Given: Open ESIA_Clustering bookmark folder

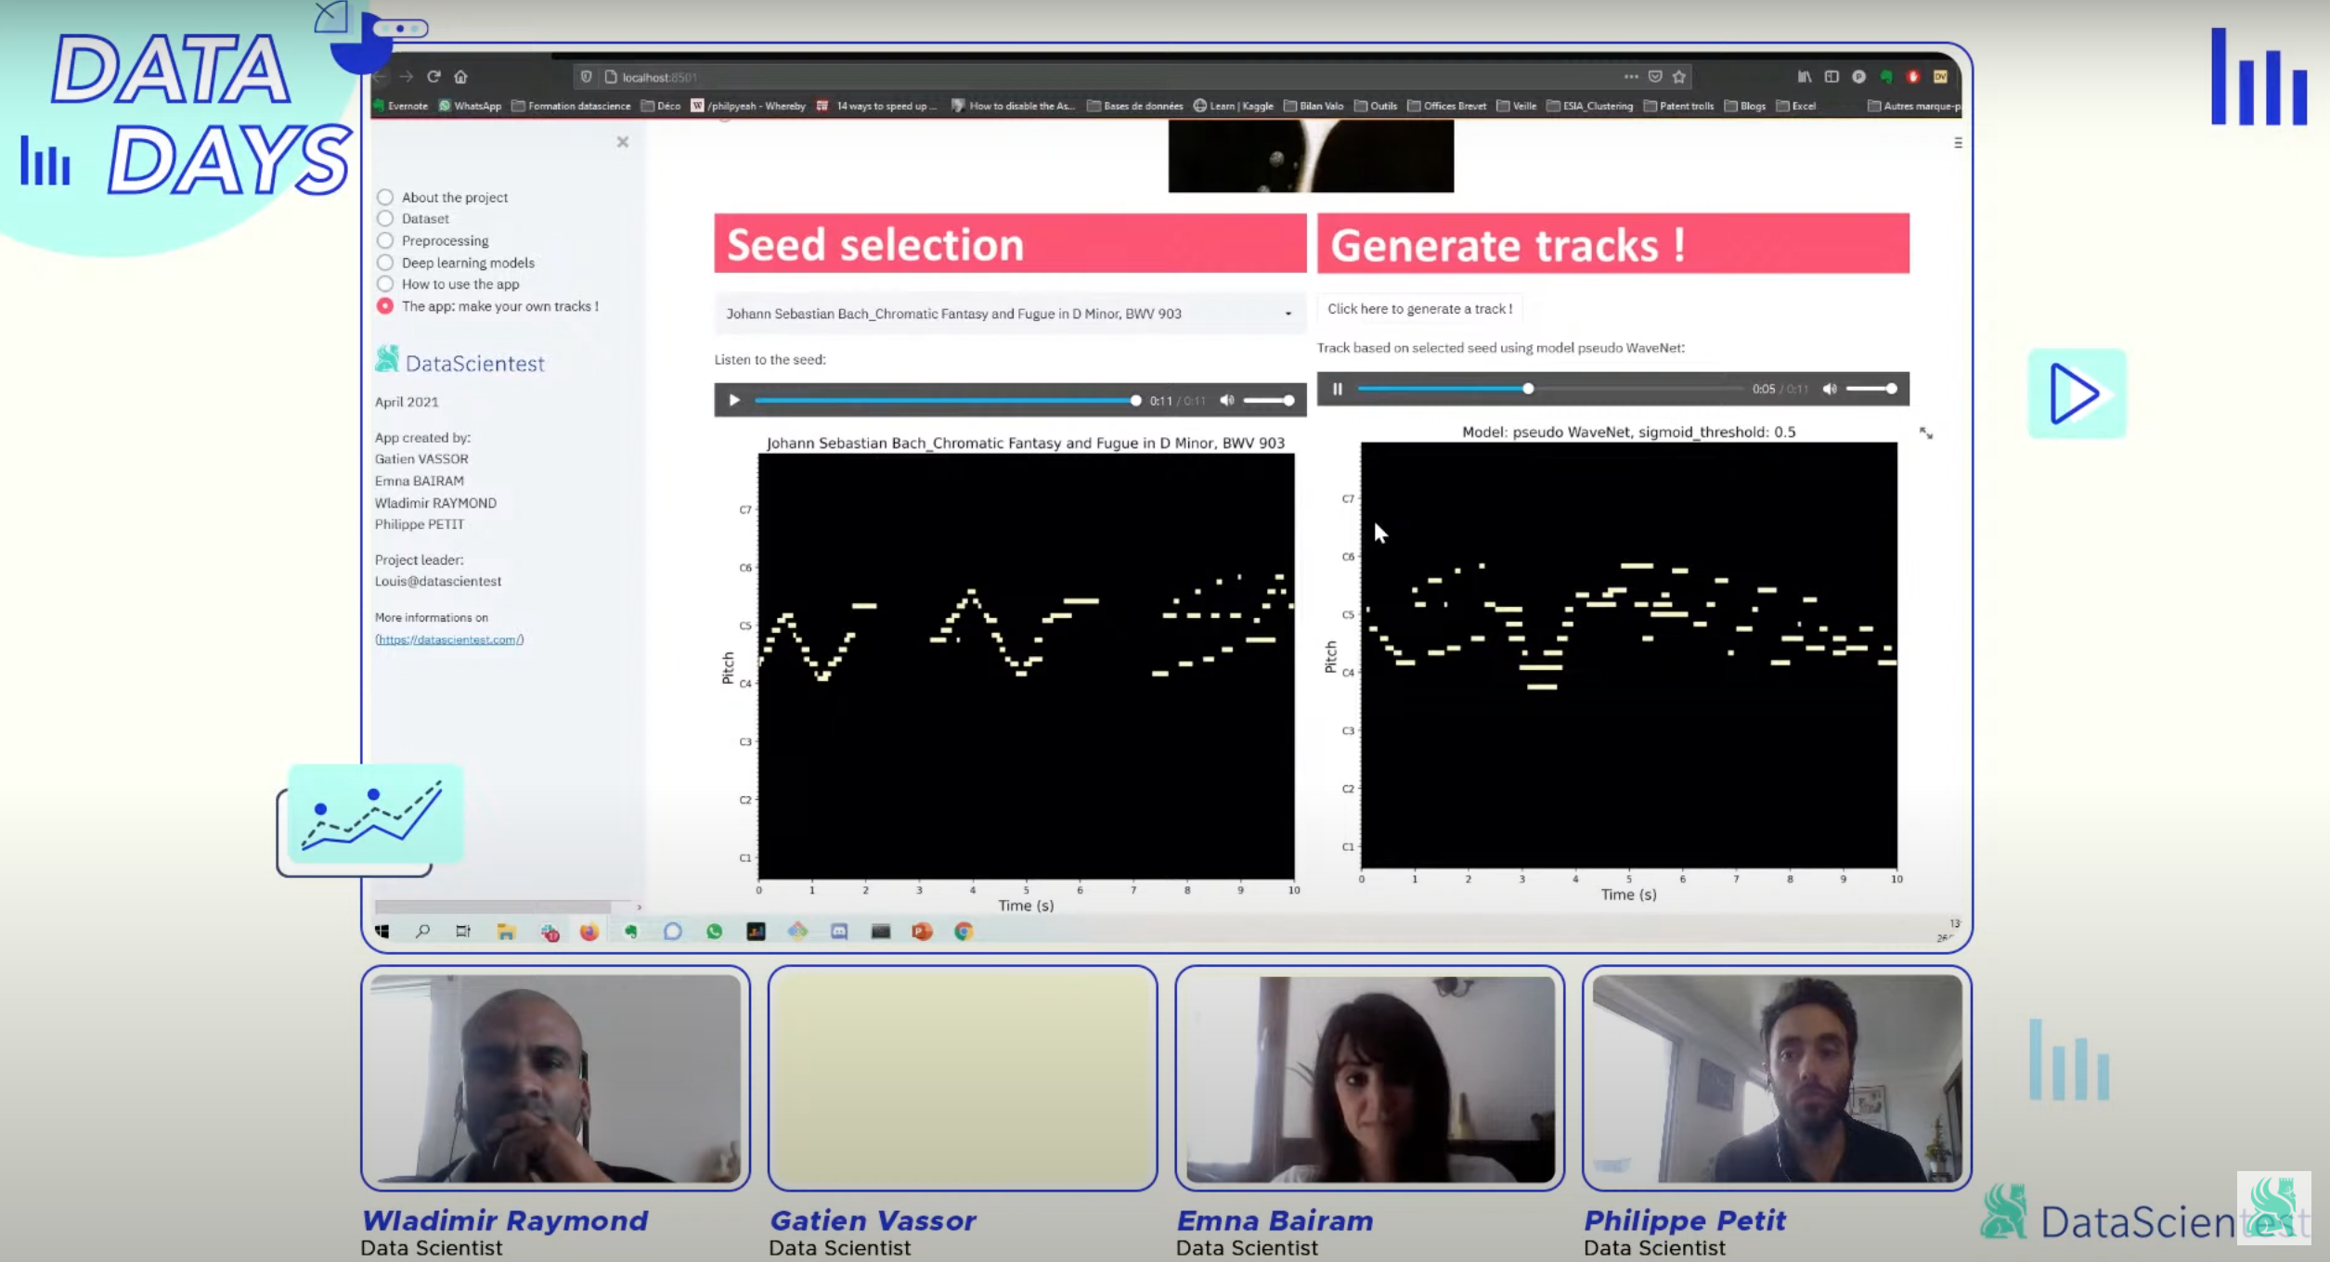Looking at the screenshot, I should point(1590,106).
